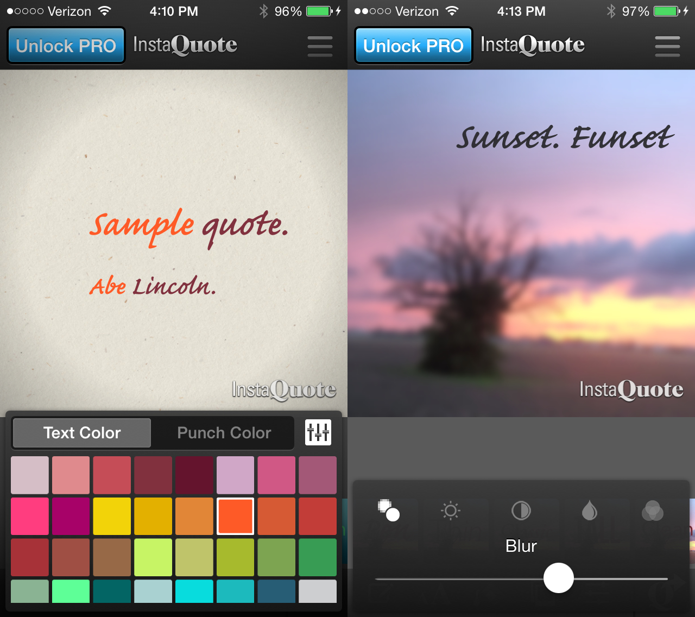Pick the hot pink color swatch
Image resolution: width=695 pixels, height=617 pixels.
[x=30, y=516]
